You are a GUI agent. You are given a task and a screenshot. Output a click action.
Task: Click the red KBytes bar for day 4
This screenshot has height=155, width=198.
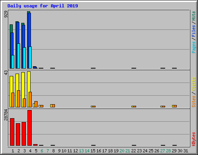point(29,128)
